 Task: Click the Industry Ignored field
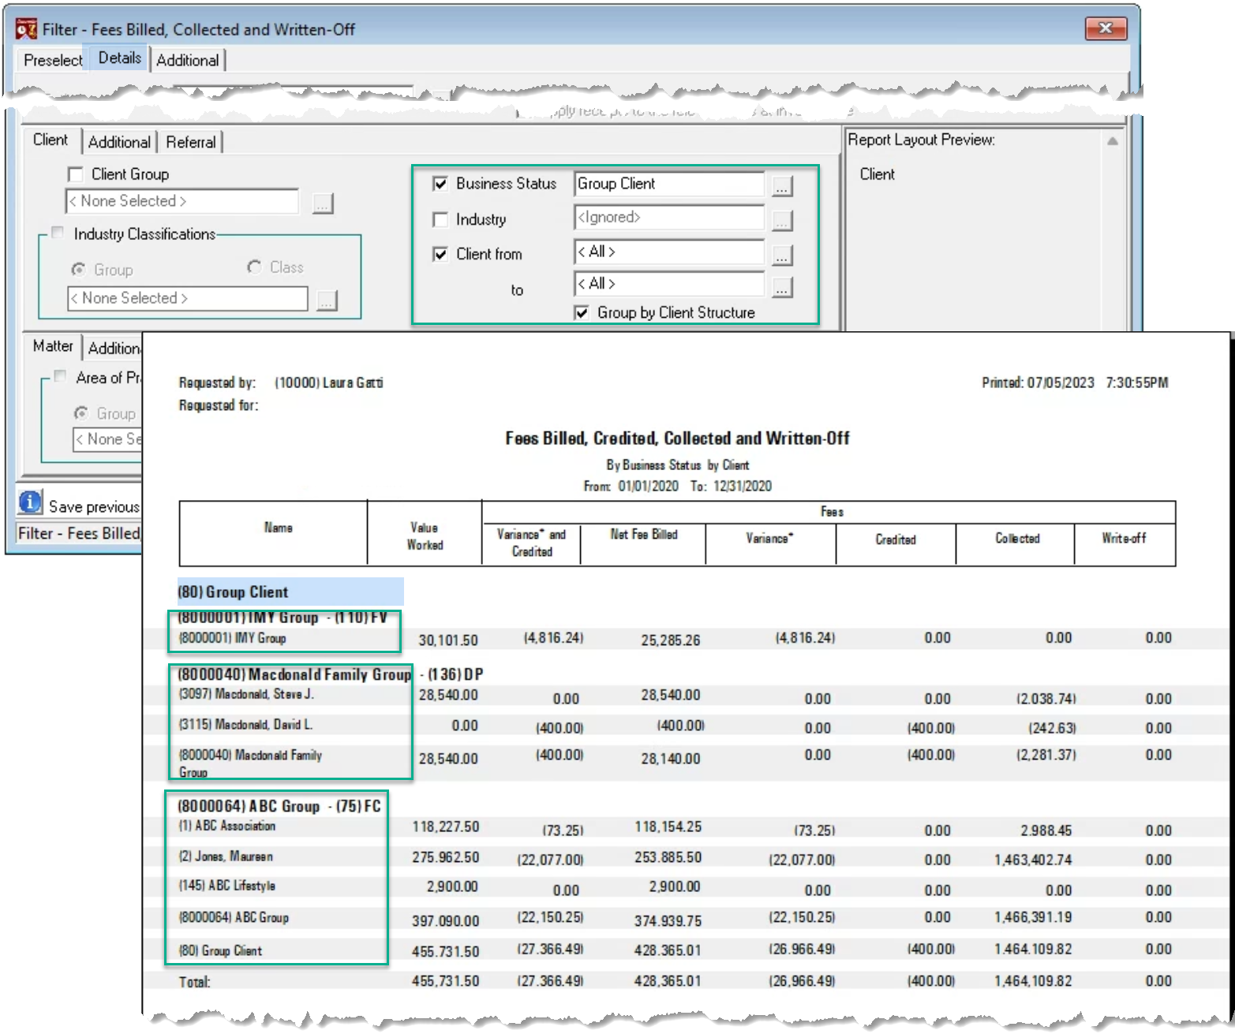click(669, 218)
